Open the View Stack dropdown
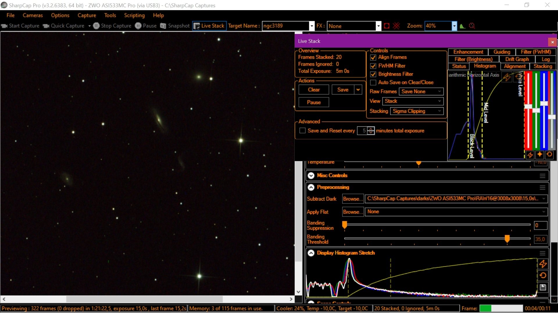 [x=413, y=101]
